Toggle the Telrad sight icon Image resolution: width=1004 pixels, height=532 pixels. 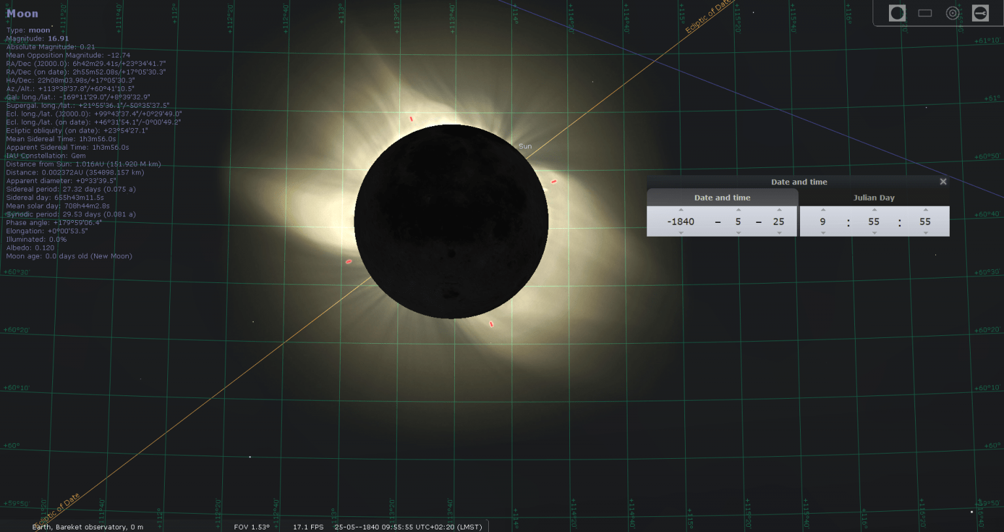952,13
